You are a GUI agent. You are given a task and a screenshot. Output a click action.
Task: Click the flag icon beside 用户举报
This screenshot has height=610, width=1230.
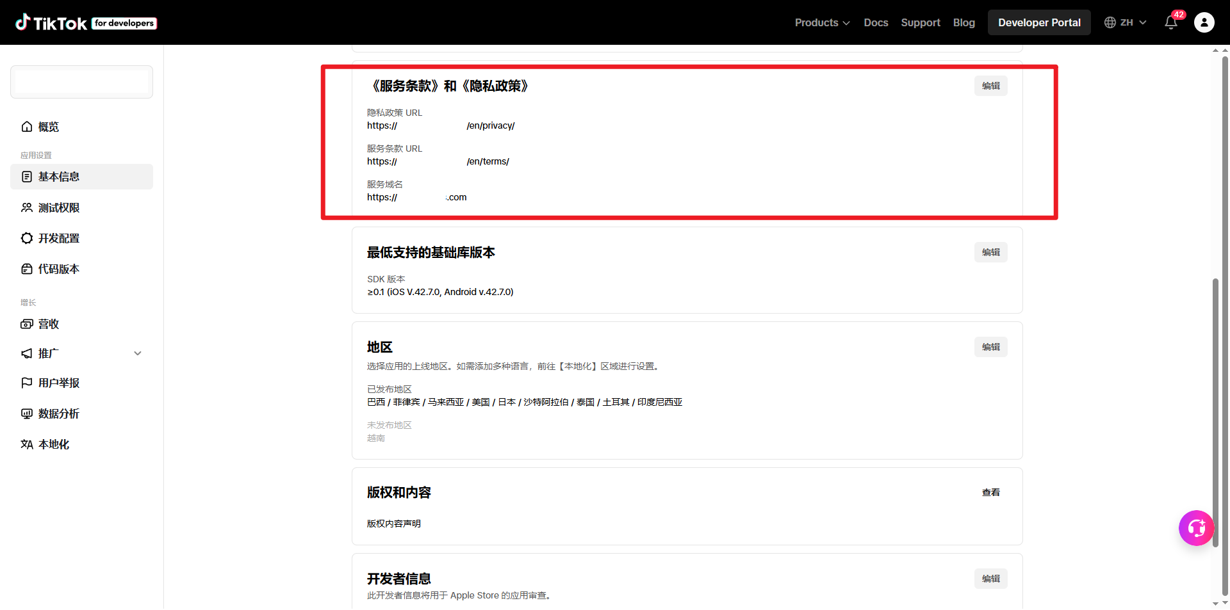[27, 383]
